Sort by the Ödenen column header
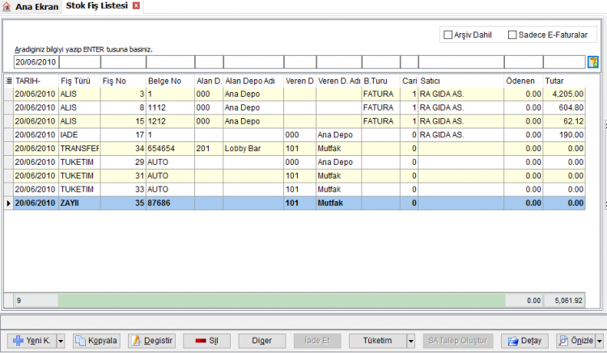Image resolution: width=607 pixels, height=353 pixels. [x=524, y=81]
